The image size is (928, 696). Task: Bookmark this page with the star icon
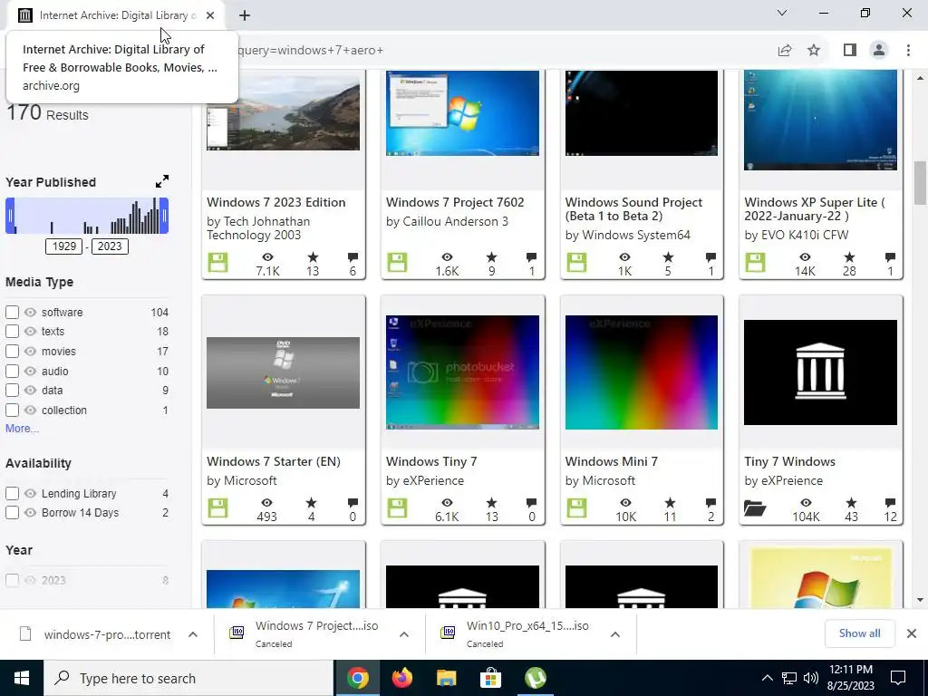click(814, 51)
